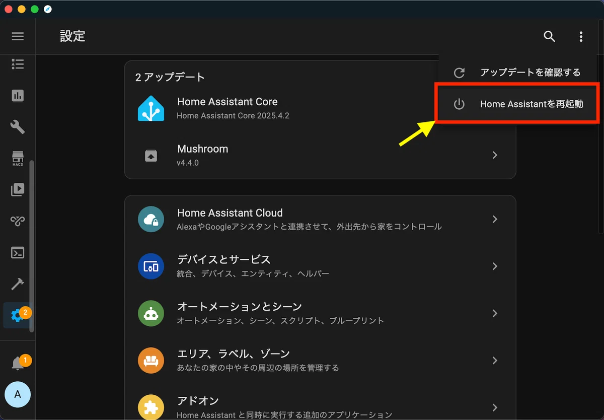Click the 統合、デバイス、エンティティ、ヘルパー text
604x420 pixels.
point(253,274)
